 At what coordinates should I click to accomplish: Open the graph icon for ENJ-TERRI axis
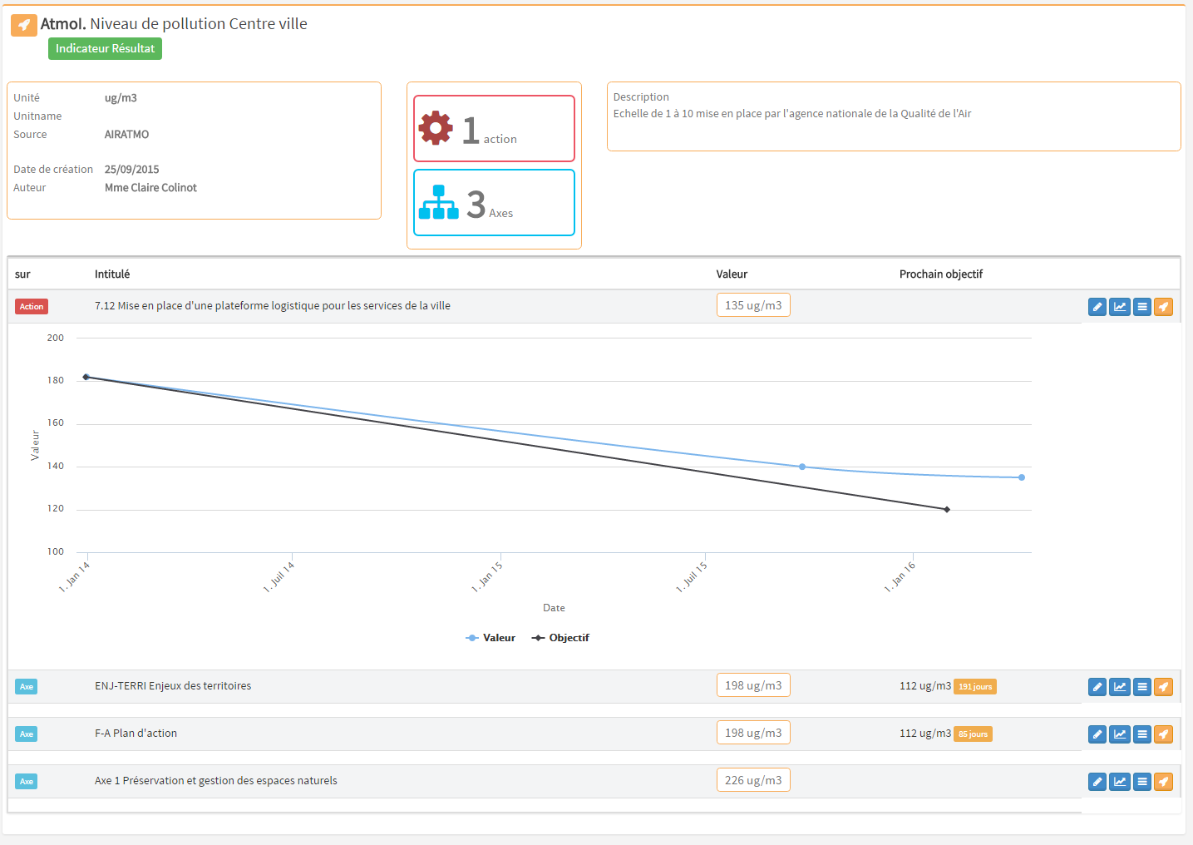[x=1120, y=687]
